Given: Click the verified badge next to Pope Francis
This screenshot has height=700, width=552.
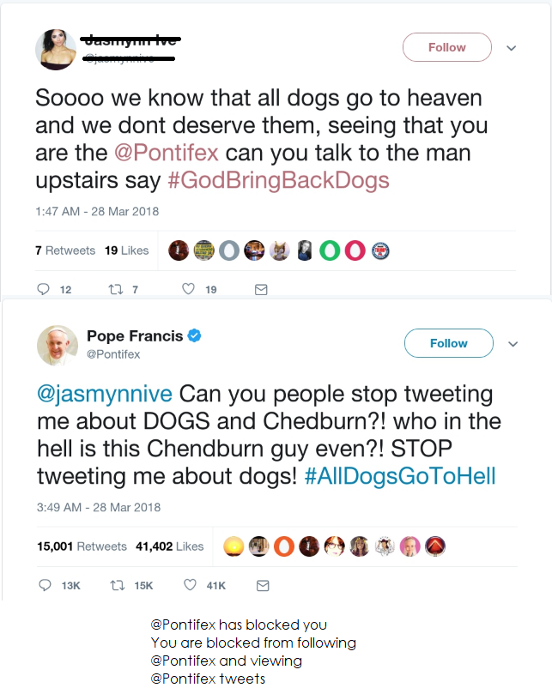Looking at the screenshot, I should click(195, 336).
